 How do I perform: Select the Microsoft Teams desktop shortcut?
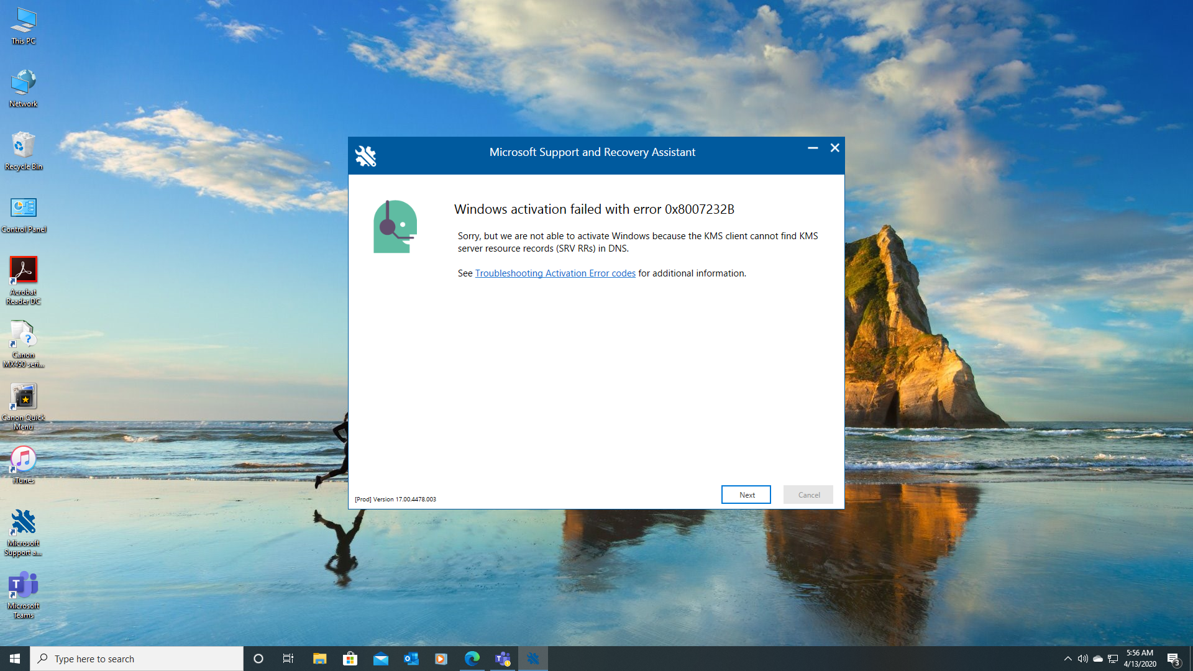coord(23,595)
